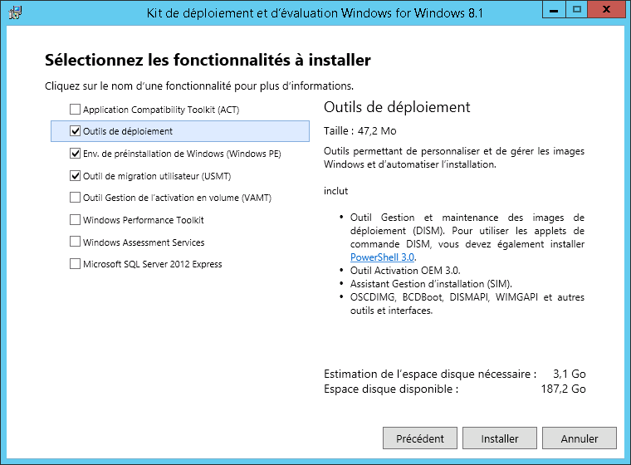The width and height of the screenshot is (631, 465).
Task: Check Outil Gestion de l'activation en volume
Action: coord(76,198)
